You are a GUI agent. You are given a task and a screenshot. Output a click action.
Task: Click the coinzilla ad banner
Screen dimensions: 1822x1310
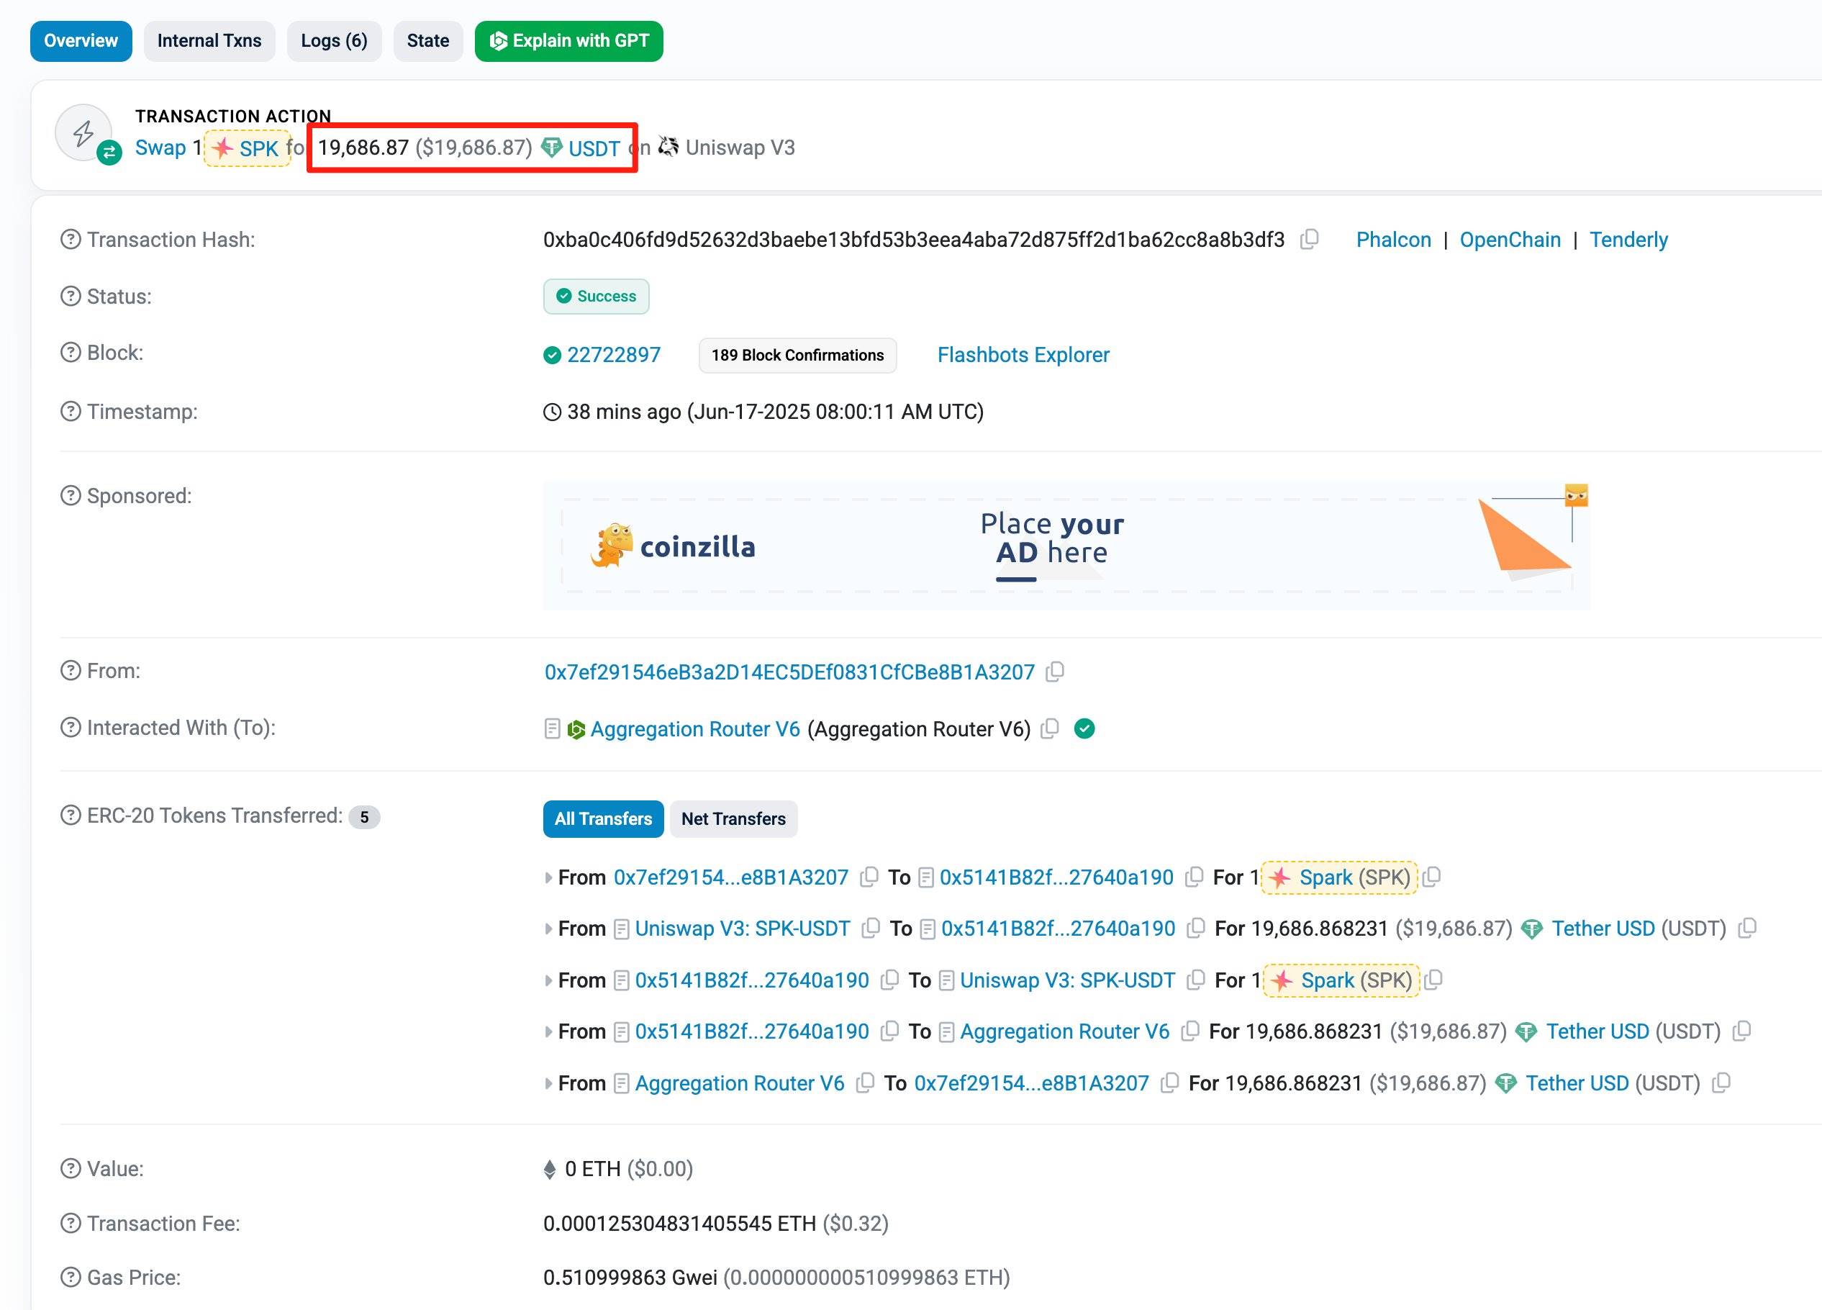1066,546
